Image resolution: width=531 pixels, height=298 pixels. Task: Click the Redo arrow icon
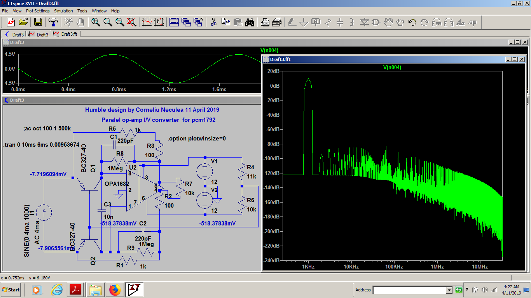point(424,22)
